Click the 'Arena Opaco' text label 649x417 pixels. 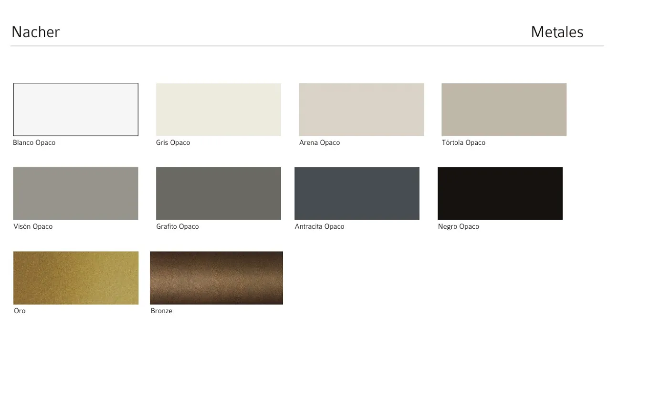point(319,142)
